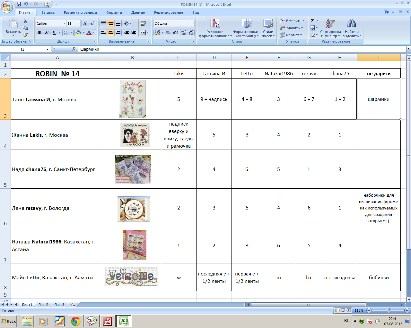Click the AutoSum sigma icon
Image resolution: width=411 pixels, height=328 pixels.
312,21
